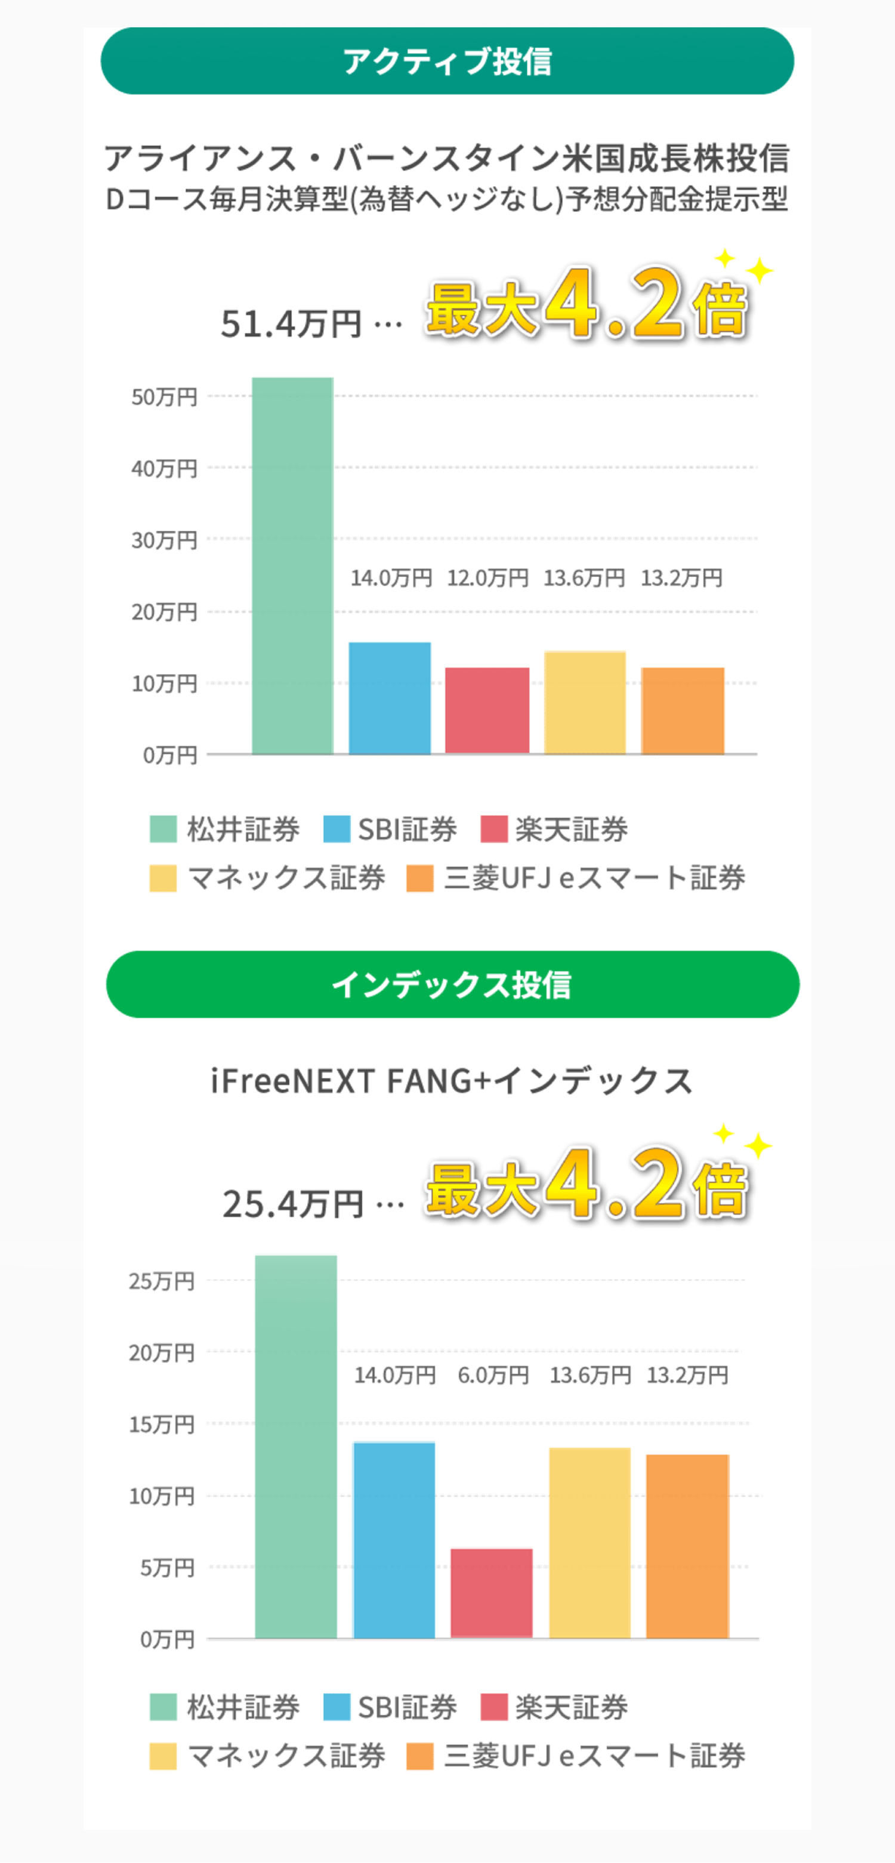Viewport: 895px width, 1863px height.
Task: Click the アクティブ投信 header pill
Action: (446, 61)
